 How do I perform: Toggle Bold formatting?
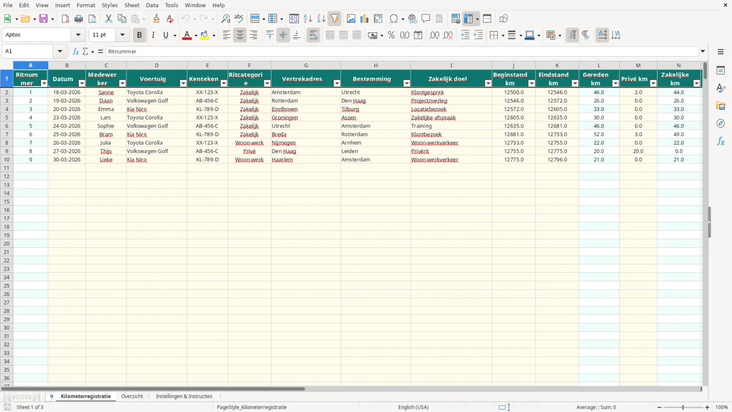139,35
